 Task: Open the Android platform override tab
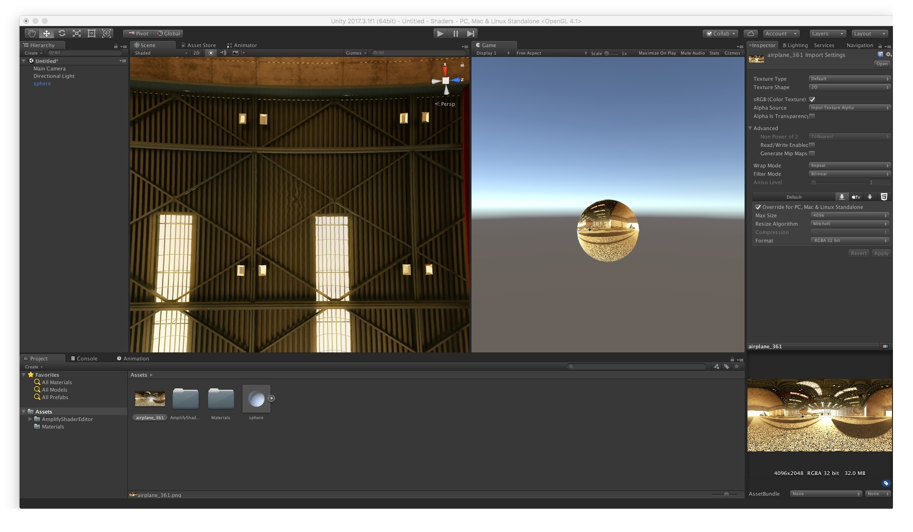coord(870,196)
